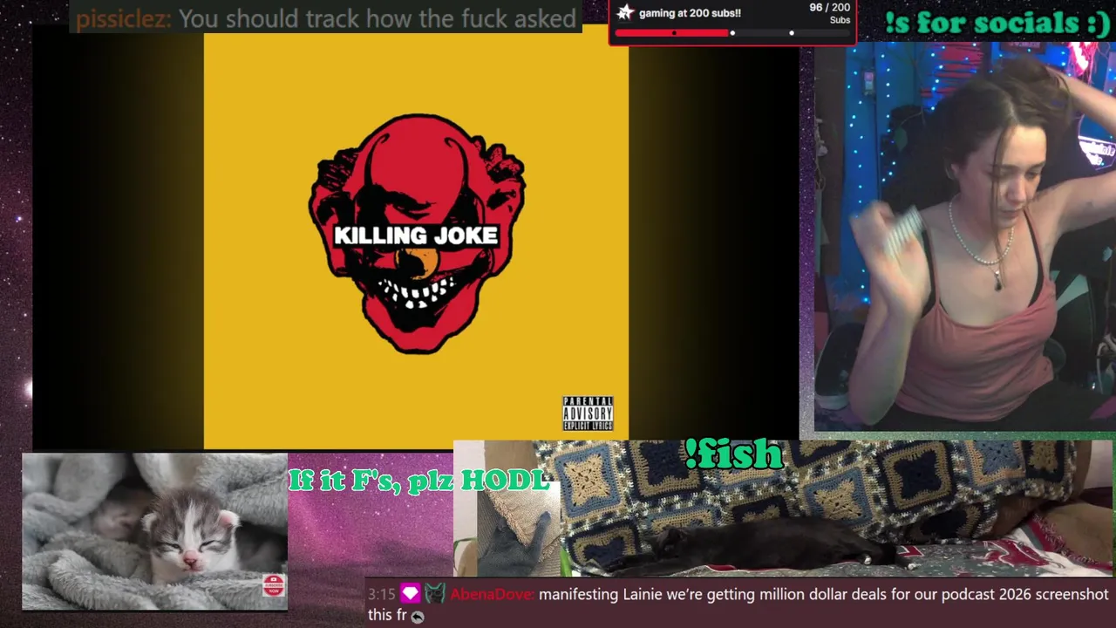
Task: Click the "!fish" command text
Action: 734,454
